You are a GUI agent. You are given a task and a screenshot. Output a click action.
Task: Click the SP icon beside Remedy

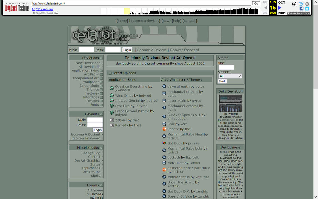(112, 125)
